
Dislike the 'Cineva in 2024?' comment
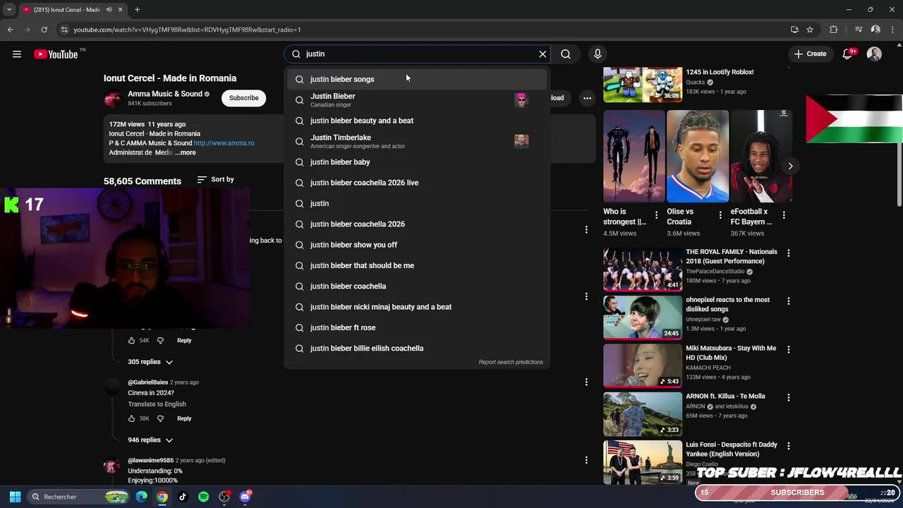[x=160, y=418]
